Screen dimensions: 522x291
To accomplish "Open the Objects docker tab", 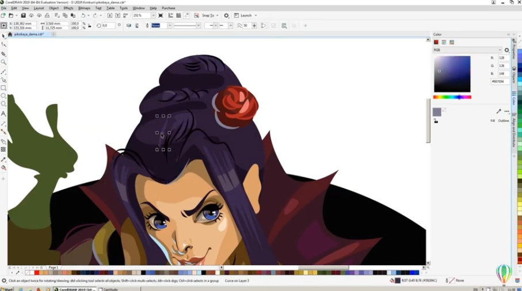I will 514,75.
